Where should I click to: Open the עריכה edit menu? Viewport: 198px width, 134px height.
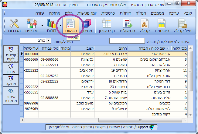pyautogui.click(x=174, y=13)
